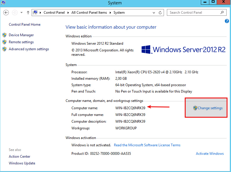The width and height of the screenshot is (231, 172).
Task: Read the Microsoft Software License Terms
Action: (147, 145)
